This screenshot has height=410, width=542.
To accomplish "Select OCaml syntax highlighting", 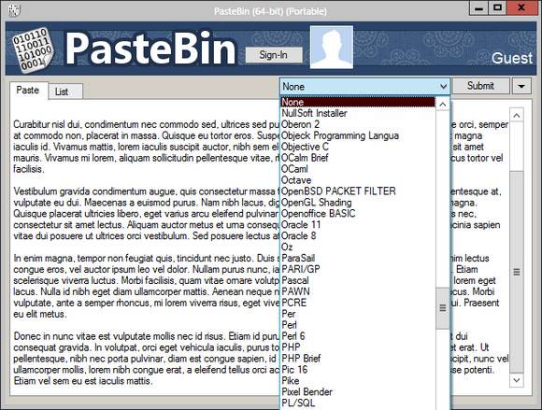I will [358, 169].
